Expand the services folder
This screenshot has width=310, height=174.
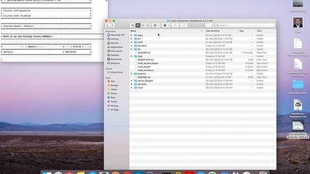coord(131,84)
